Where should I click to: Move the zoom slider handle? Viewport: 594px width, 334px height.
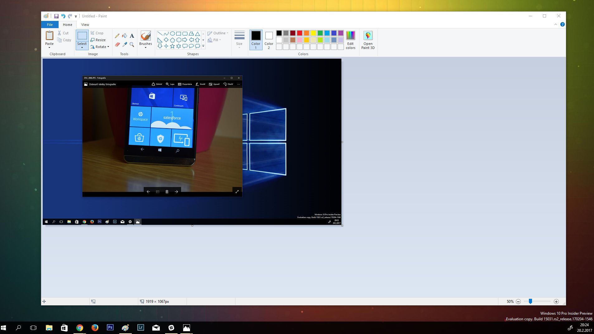click(x=530, y=301)
